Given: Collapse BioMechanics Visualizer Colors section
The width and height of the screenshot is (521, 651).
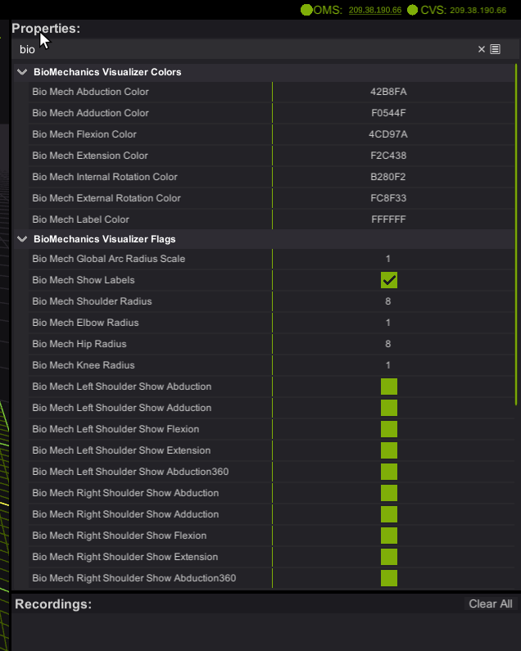Looking at the screenshot, I should pos(22,72).
